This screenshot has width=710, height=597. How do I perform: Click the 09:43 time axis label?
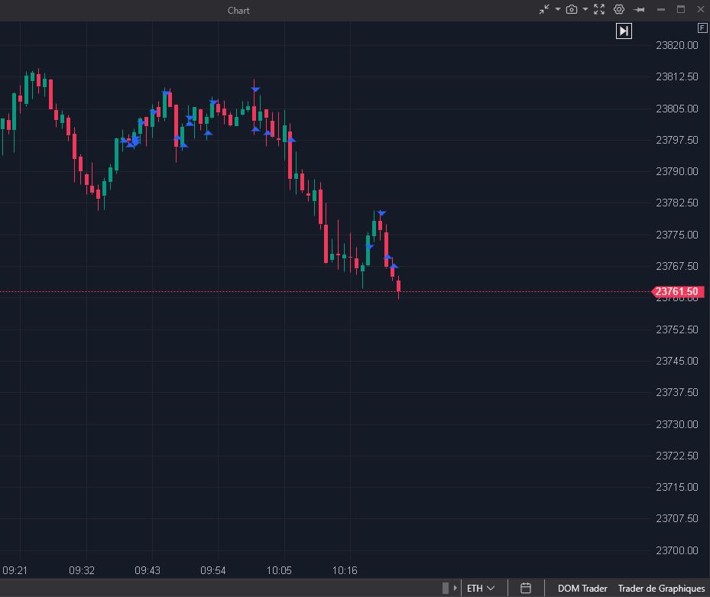pos(148,570)
